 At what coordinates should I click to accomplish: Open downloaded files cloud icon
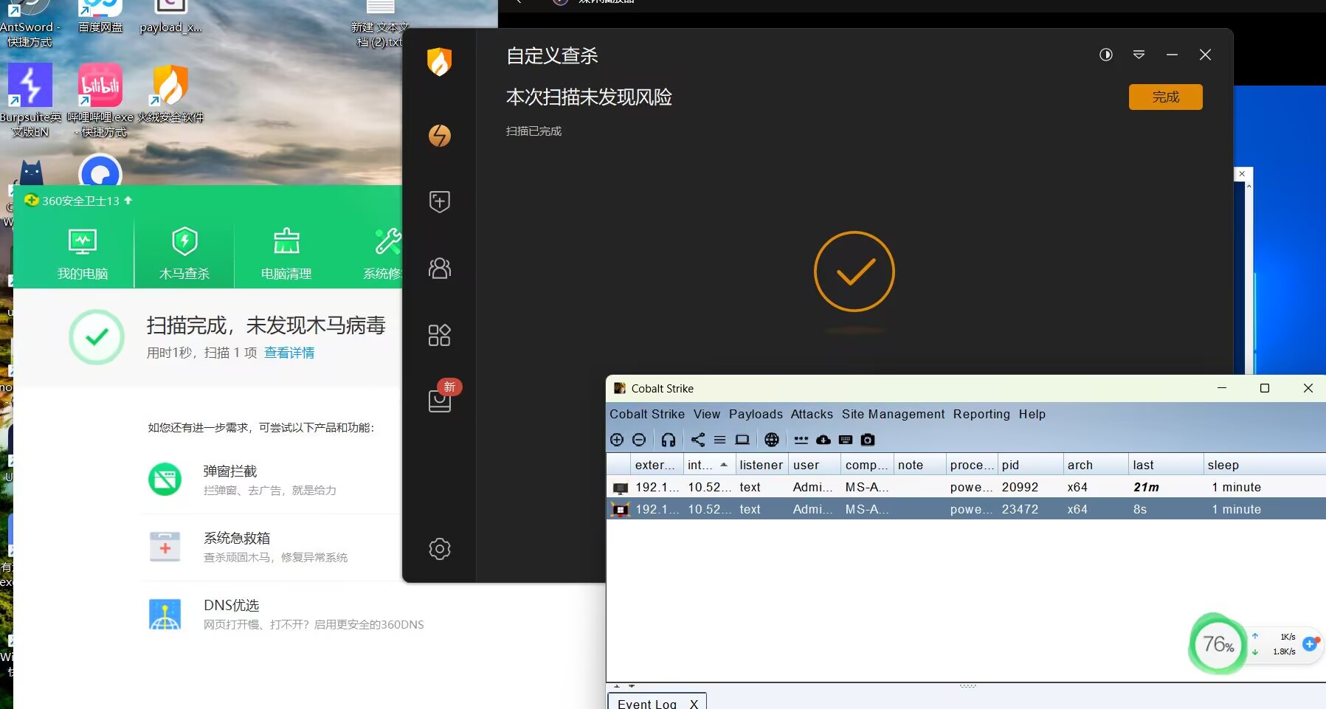[x=823, y=440]
